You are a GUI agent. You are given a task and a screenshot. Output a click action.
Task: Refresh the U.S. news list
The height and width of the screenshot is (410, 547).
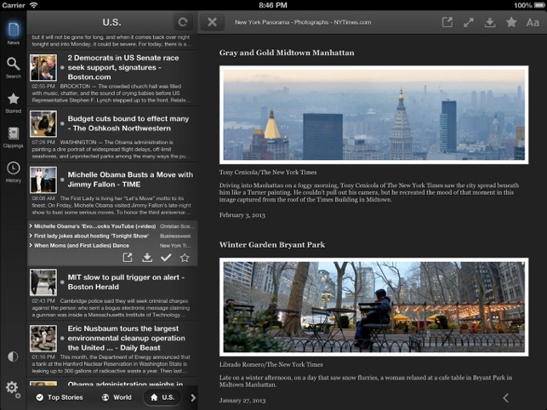[183, 22]
